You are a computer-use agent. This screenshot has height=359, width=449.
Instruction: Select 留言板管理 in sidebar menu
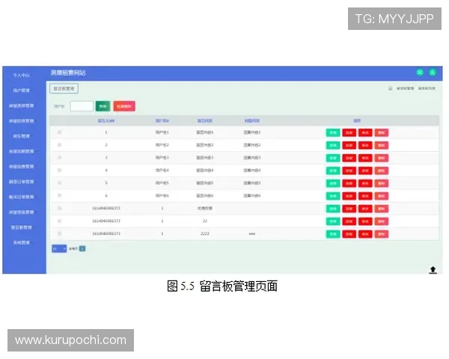coord(22,227)
